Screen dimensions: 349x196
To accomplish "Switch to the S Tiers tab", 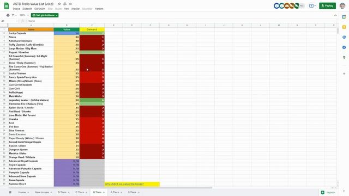I will [132, 192].
